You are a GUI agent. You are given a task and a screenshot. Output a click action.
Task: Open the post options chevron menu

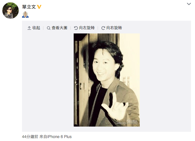tap(189, 4)
